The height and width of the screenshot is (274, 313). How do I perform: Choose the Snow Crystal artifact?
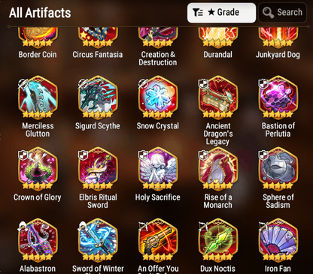click(158, 98)
